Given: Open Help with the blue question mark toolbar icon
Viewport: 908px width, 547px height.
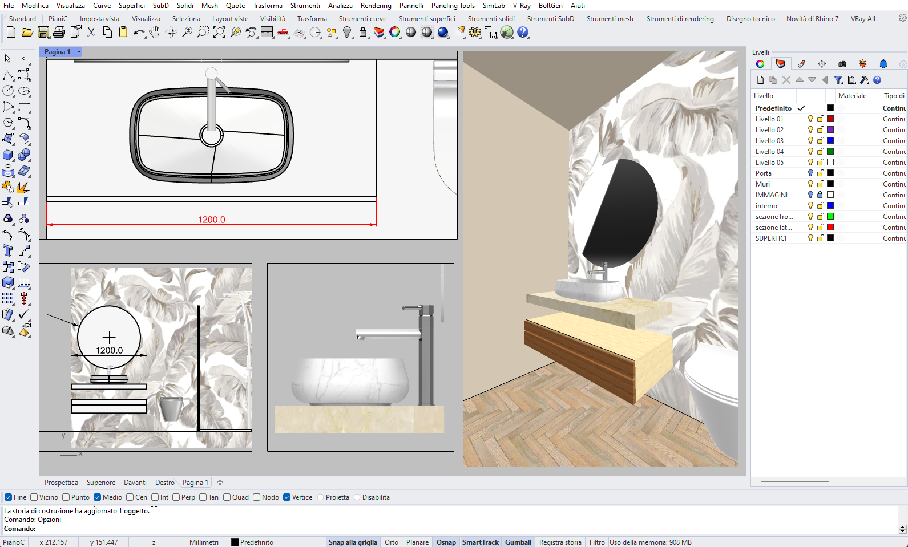Looking at the screenshot, I should pyautogui.click(x=523, y=33).
